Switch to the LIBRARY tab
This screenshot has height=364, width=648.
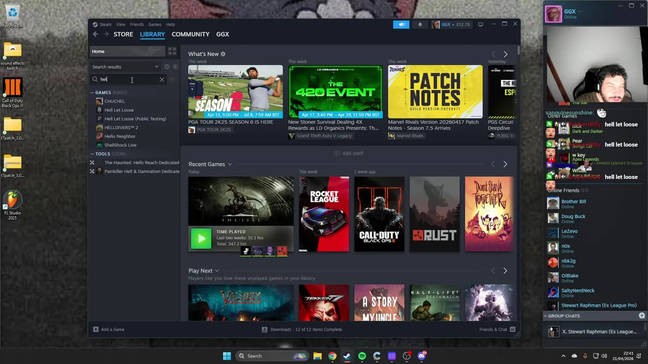(152, 34)
